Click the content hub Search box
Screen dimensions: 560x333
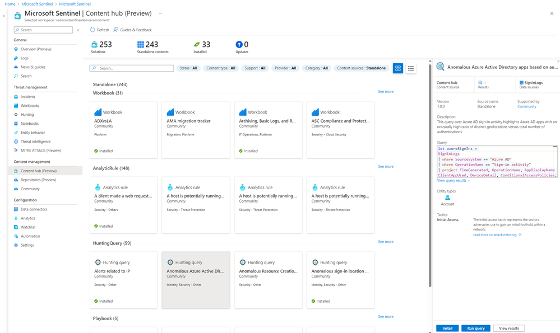[131, 68]
